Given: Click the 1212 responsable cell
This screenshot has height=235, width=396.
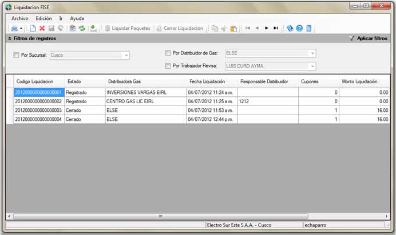Looking at the screenshot, I should click(268, 101).
